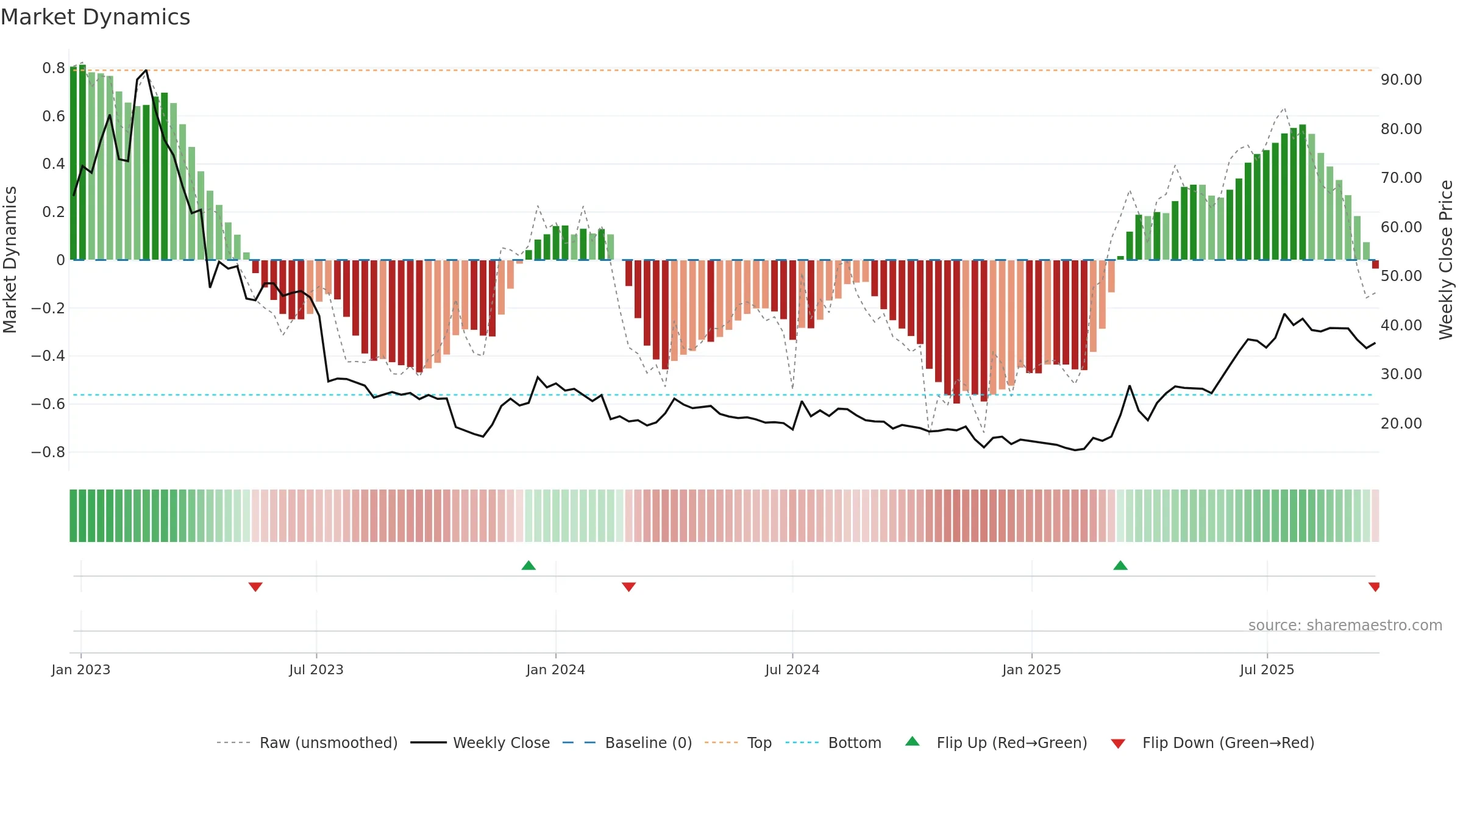
Task: Click the source: sharemaestro.com text
Action: pyautogui.click(x=1345, y=625)
